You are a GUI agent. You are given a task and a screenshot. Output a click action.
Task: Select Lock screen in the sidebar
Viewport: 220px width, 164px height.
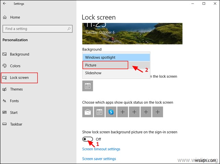[19, 78]
